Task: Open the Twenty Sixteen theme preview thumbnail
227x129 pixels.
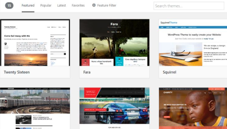Action: coord(35,43)
